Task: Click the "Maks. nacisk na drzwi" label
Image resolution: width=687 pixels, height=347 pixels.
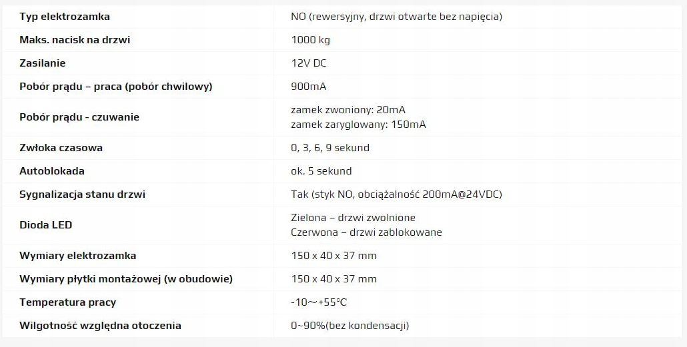Action: (75, 40)
